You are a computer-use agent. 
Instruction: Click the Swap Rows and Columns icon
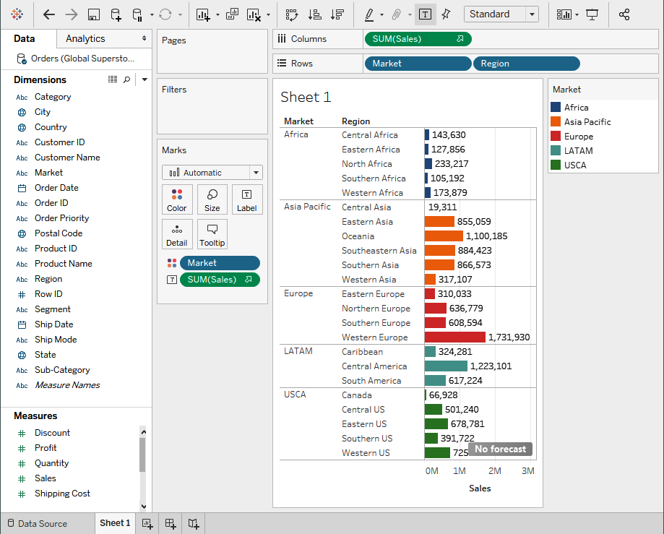[292, 15]
